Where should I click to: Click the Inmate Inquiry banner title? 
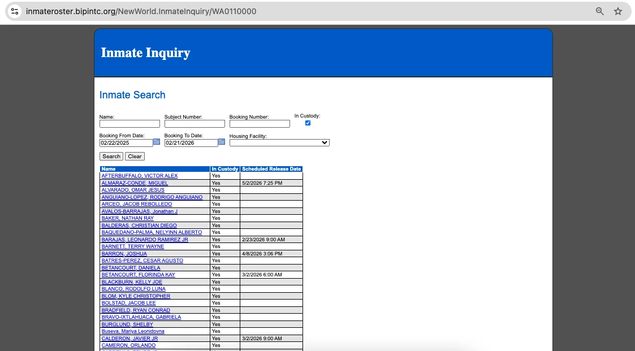click(x=145, y=53)
